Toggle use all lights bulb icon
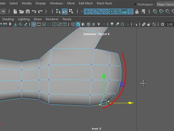Screen dimensions: 174x131 coord(99,24)
